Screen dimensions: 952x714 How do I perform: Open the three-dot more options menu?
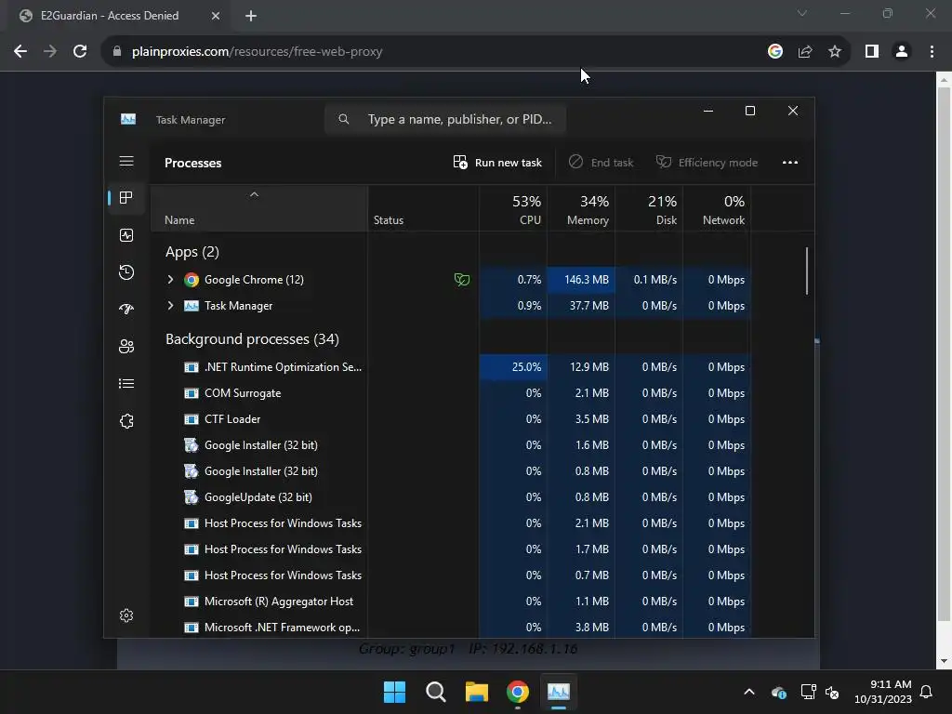790,163
